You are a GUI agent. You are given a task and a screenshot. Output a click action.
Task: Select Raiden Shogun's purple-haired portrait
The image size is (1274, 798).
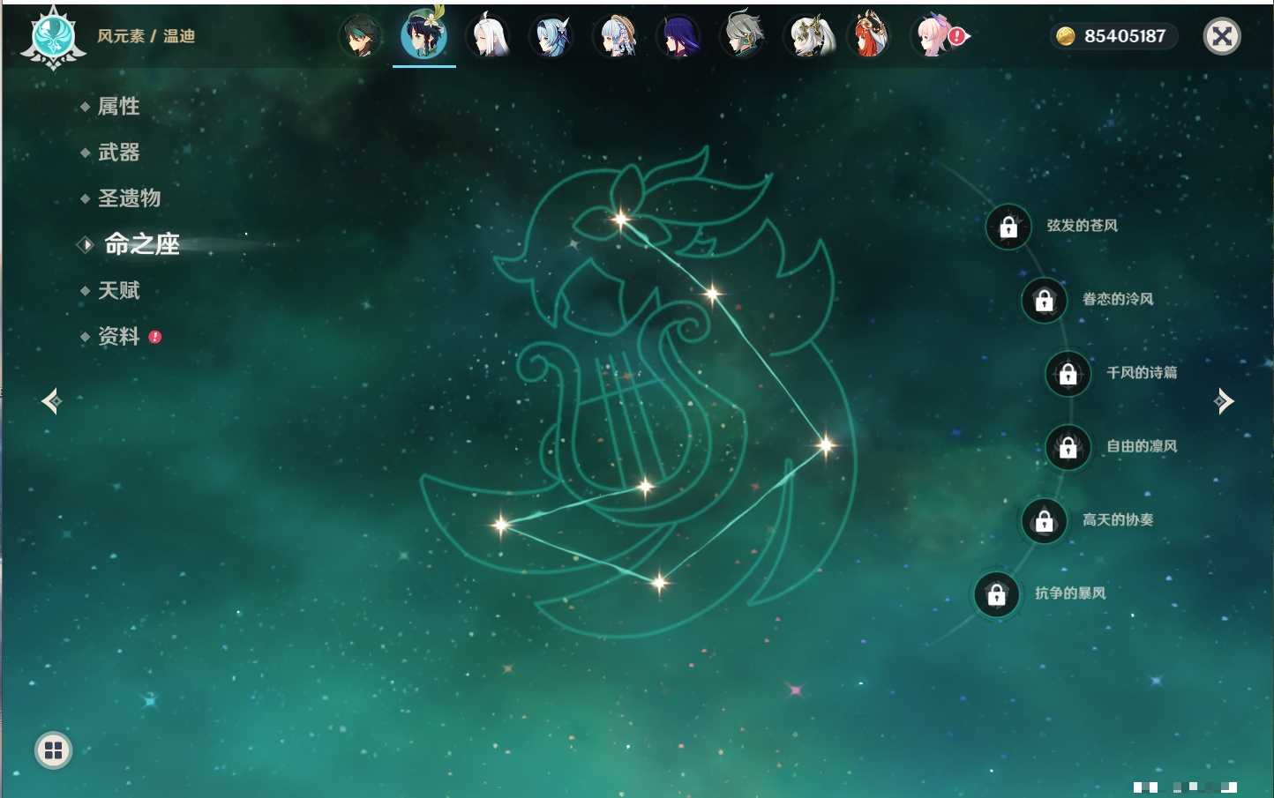pos(679,37)
